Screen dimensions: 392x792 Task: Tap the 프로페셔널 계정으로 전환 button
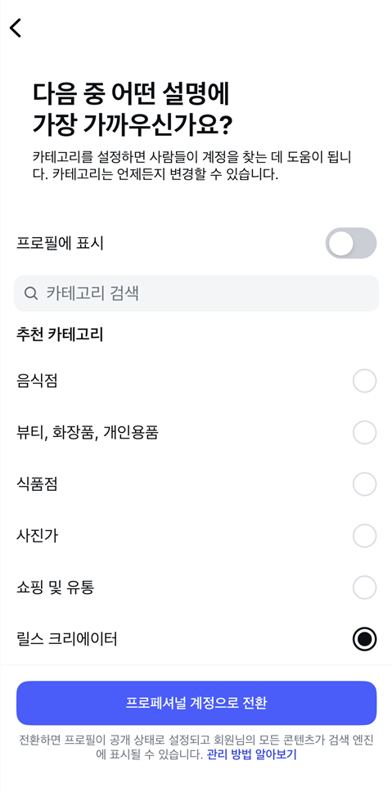point(196,703)
